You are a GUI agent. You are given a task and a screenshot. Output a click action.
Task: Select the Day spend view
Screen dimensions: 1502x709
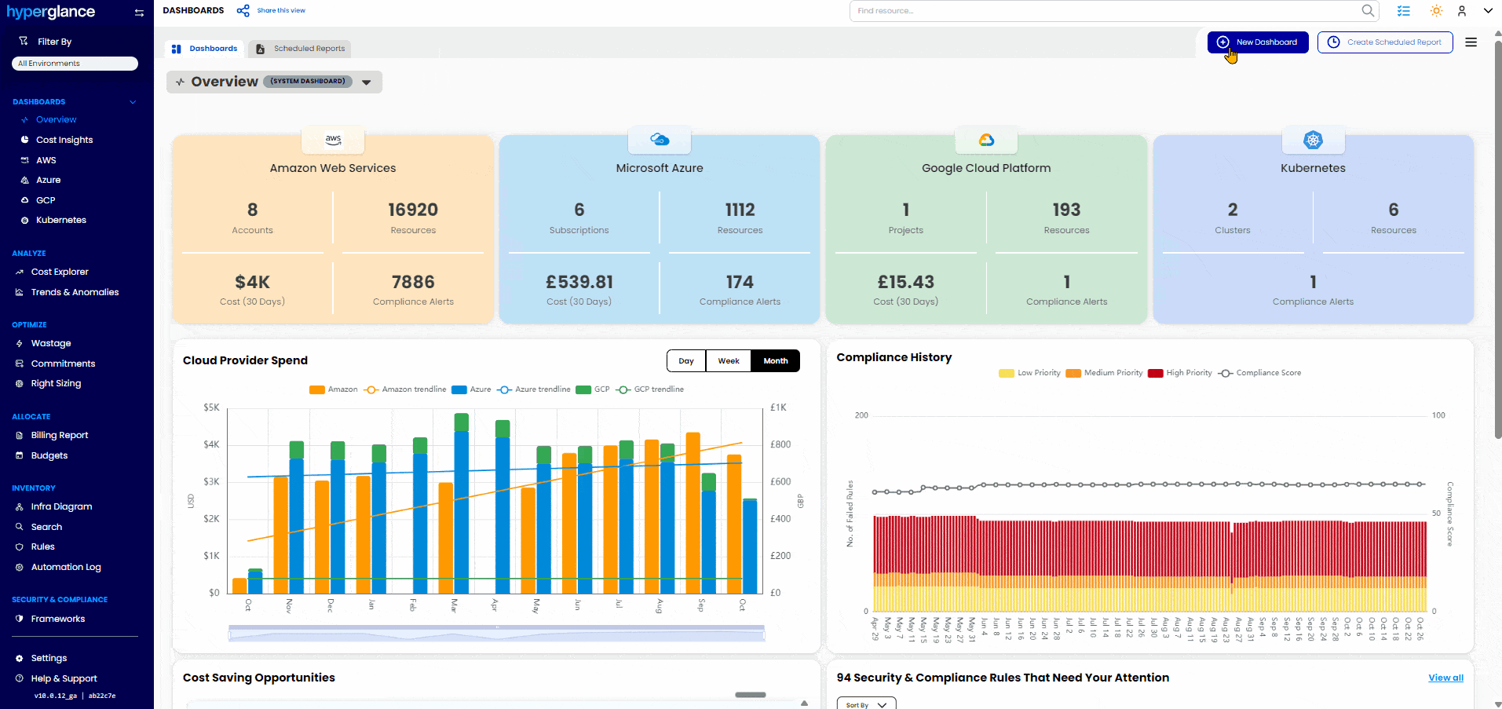click(x=686, y=360)
